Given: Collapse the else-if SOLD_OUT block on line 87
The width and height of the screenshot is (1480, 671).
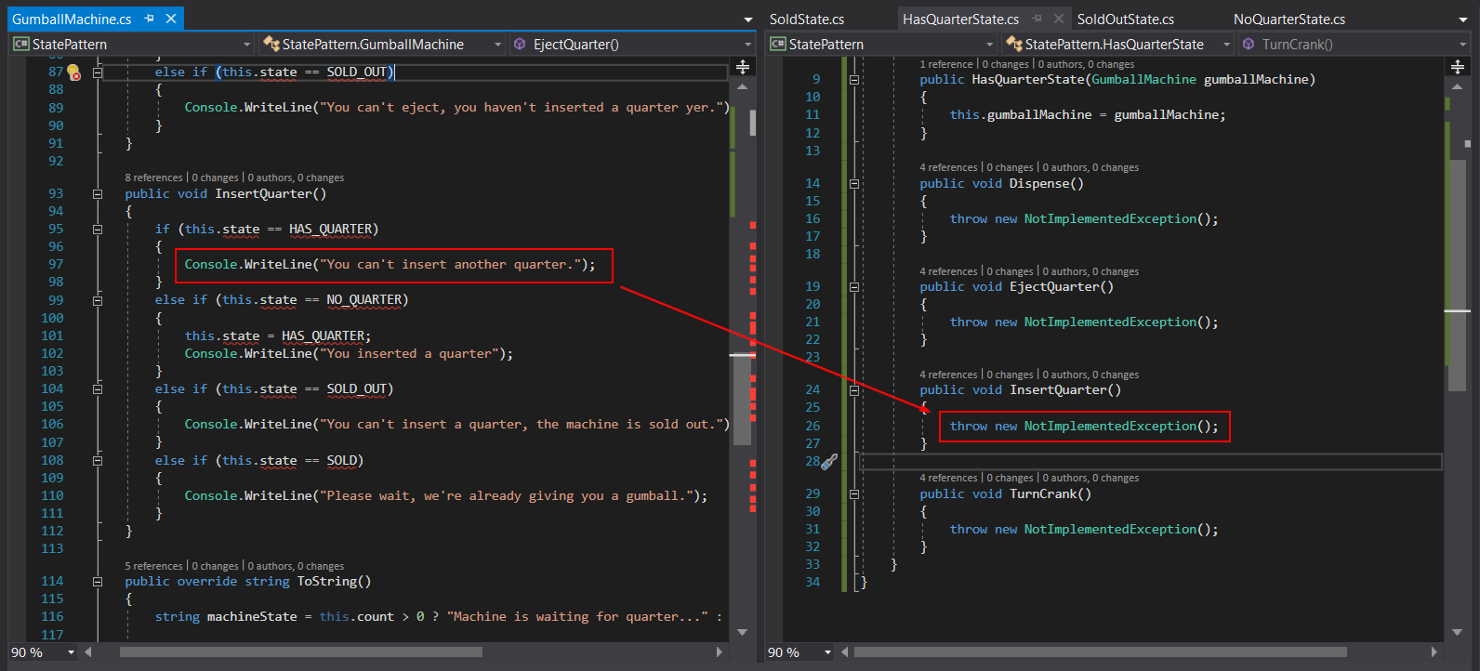Looking at the screenshot, I should pyautogui.click(x=98, y=72).
